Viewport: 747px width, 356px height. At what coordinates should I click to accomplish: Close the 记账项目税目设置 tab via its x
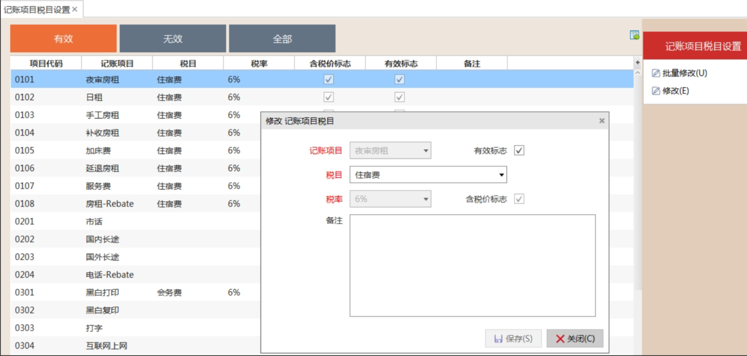(x=75, y=9)
